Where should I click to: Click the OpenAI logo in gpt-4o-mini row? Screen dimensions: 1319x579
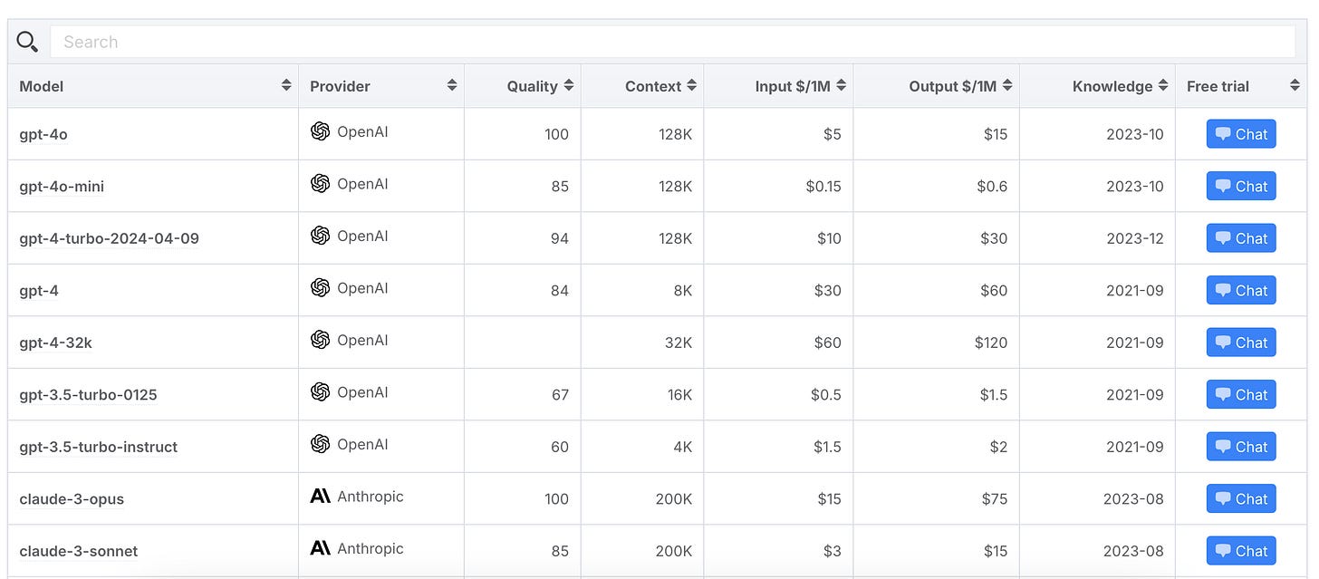[x=320, y=183]
